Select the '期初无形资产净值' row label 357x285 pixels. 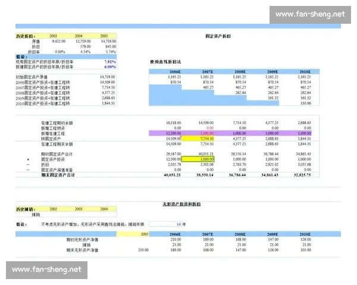[x=82, y=239]
